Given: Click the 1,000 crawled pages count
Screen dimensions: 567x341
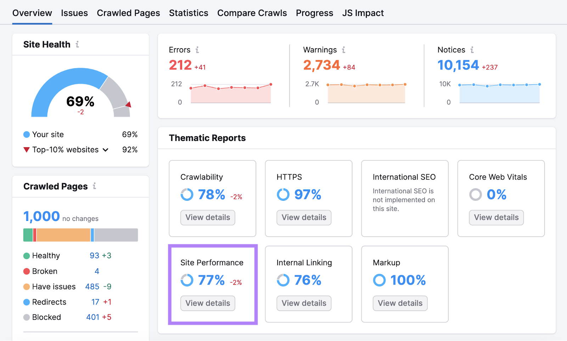Looking at the screenshot, I should pyautogui.click(x=41, y=216).
